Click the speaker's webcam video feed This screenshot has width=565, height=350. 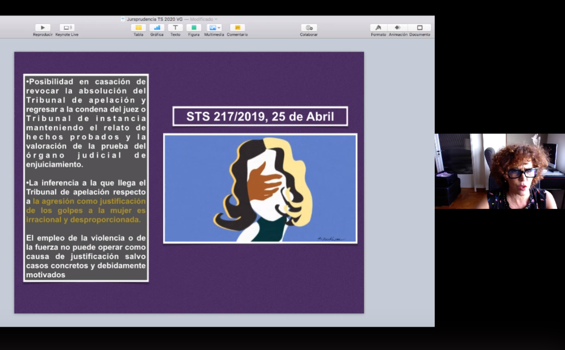pyautogui.click(x=500, y=171)
